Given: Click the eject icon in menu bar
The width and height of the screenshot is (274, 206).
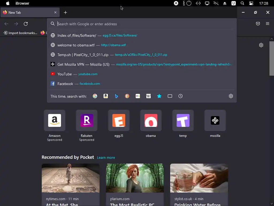Looking at the screenshot, I should tap(225, 3).
